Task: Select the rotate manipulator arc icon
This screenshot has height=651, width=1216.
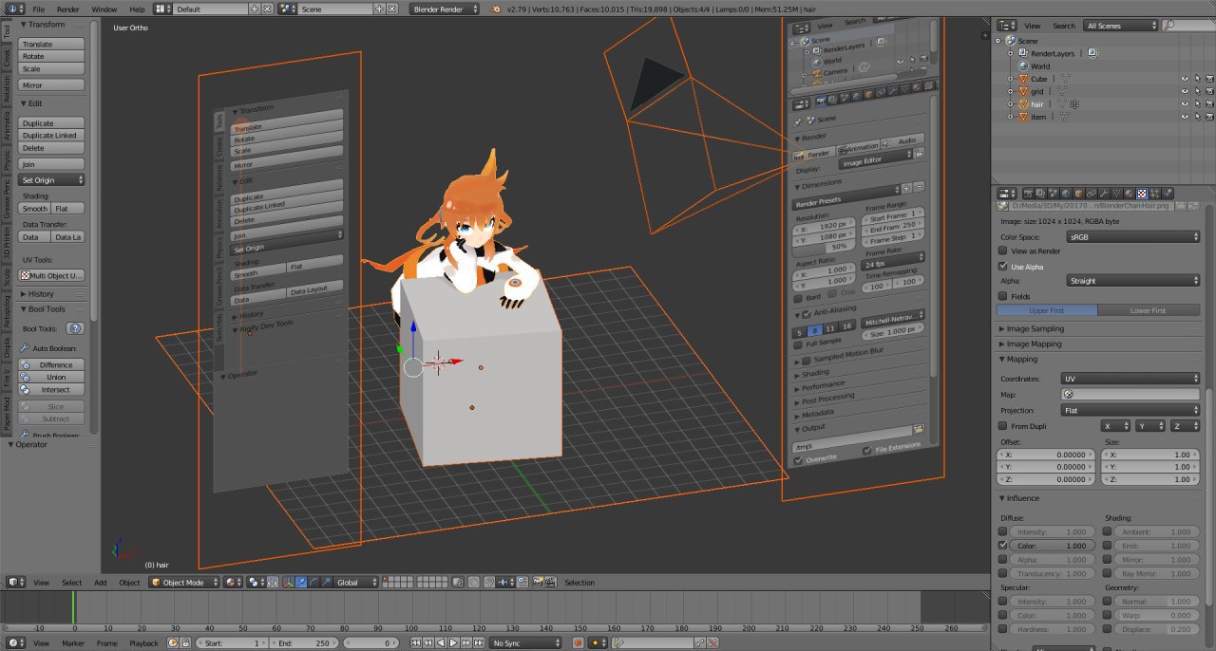Action: tap(313, 583)
